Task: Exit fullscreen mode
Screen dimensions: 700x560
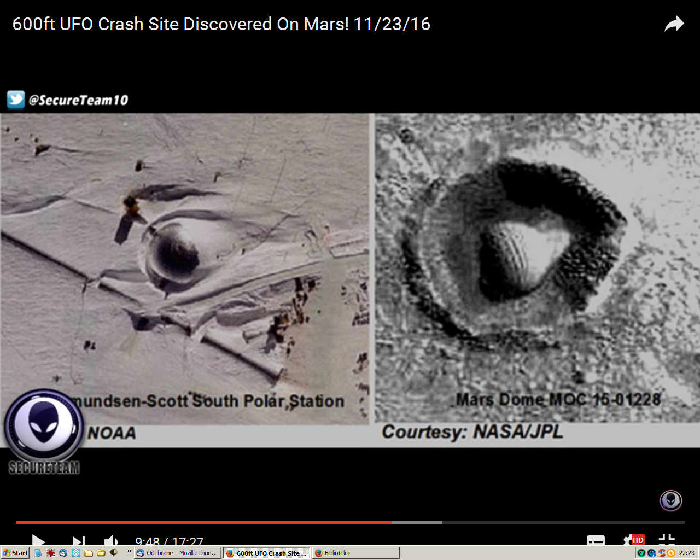Action: tap(667, 540)
